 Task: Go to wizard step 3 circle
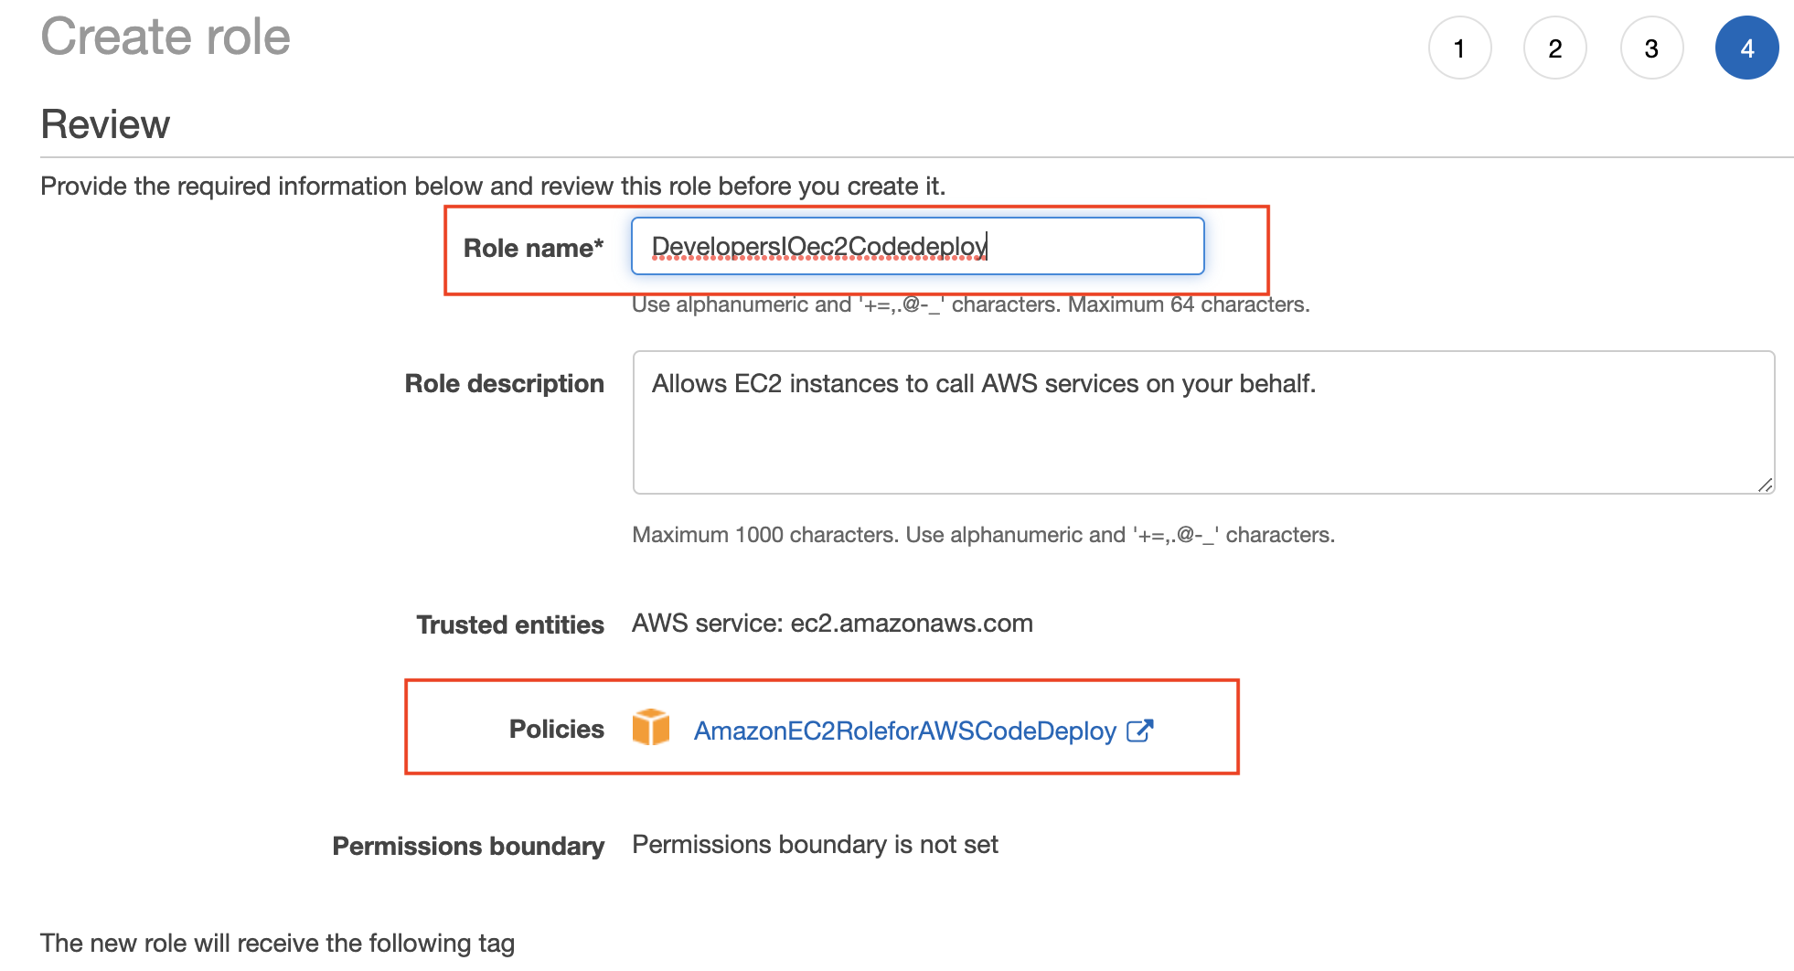1651,48
